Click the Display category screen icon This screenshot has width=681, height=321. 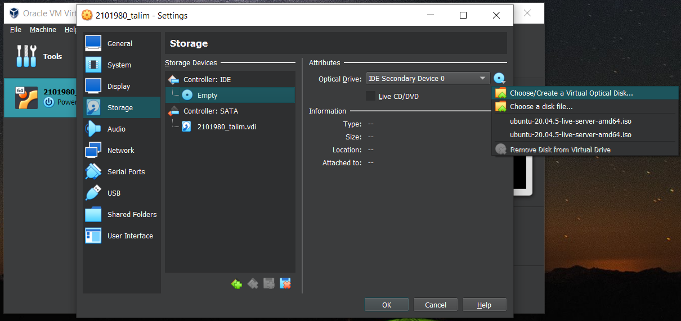[93, 86]
